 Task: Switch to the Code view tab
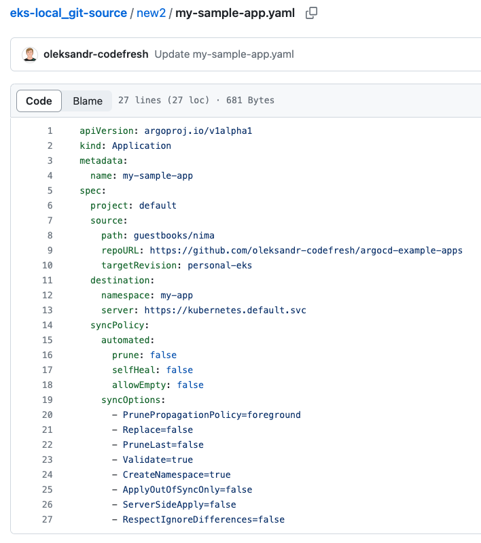point(39,101)
